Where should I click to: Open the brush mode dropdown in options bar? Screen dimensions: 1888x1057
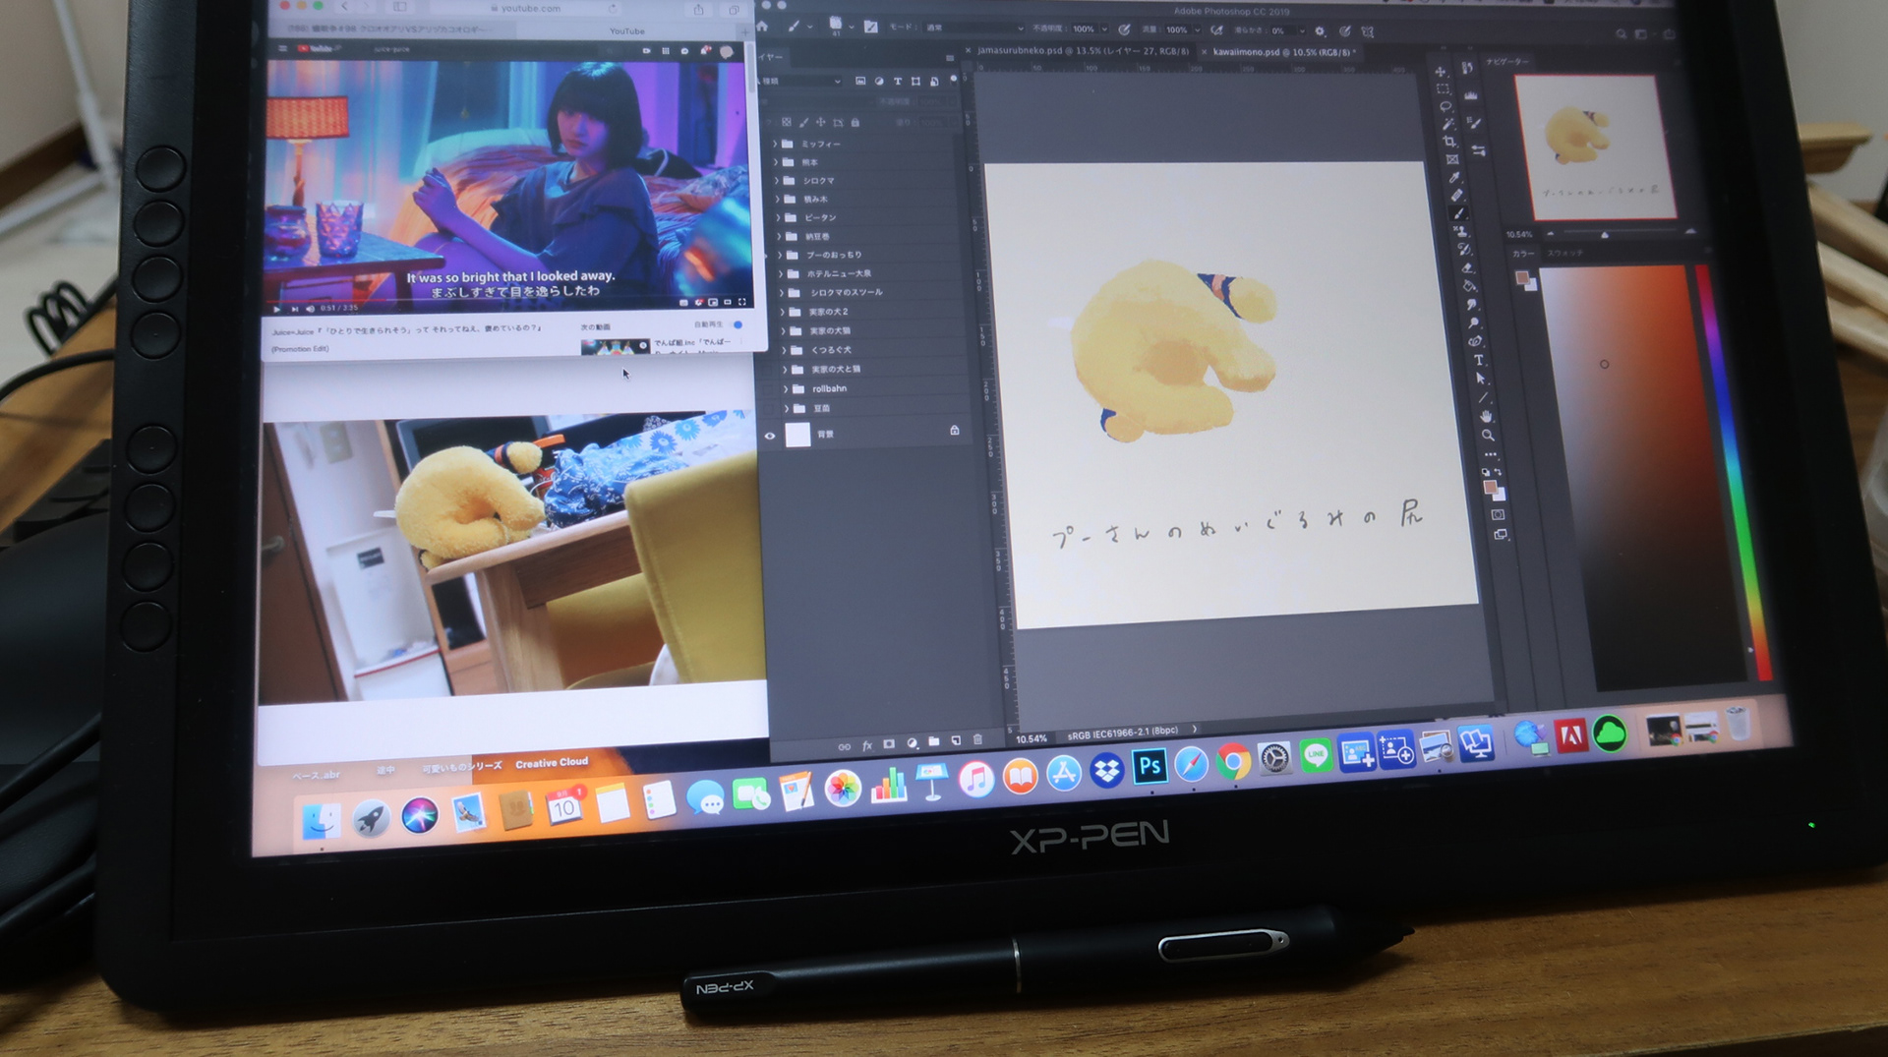click(973, 28)
